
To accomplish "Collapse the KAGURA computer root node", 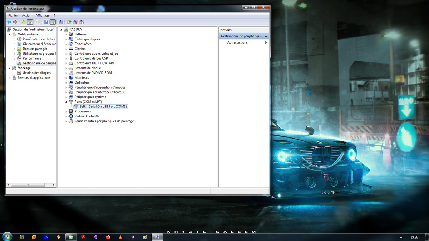I will (61, 30).
